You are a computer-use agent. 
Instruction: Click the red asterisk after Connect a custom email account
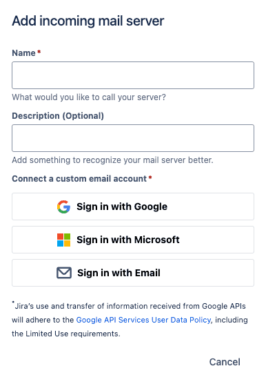[x=150, y=177]
